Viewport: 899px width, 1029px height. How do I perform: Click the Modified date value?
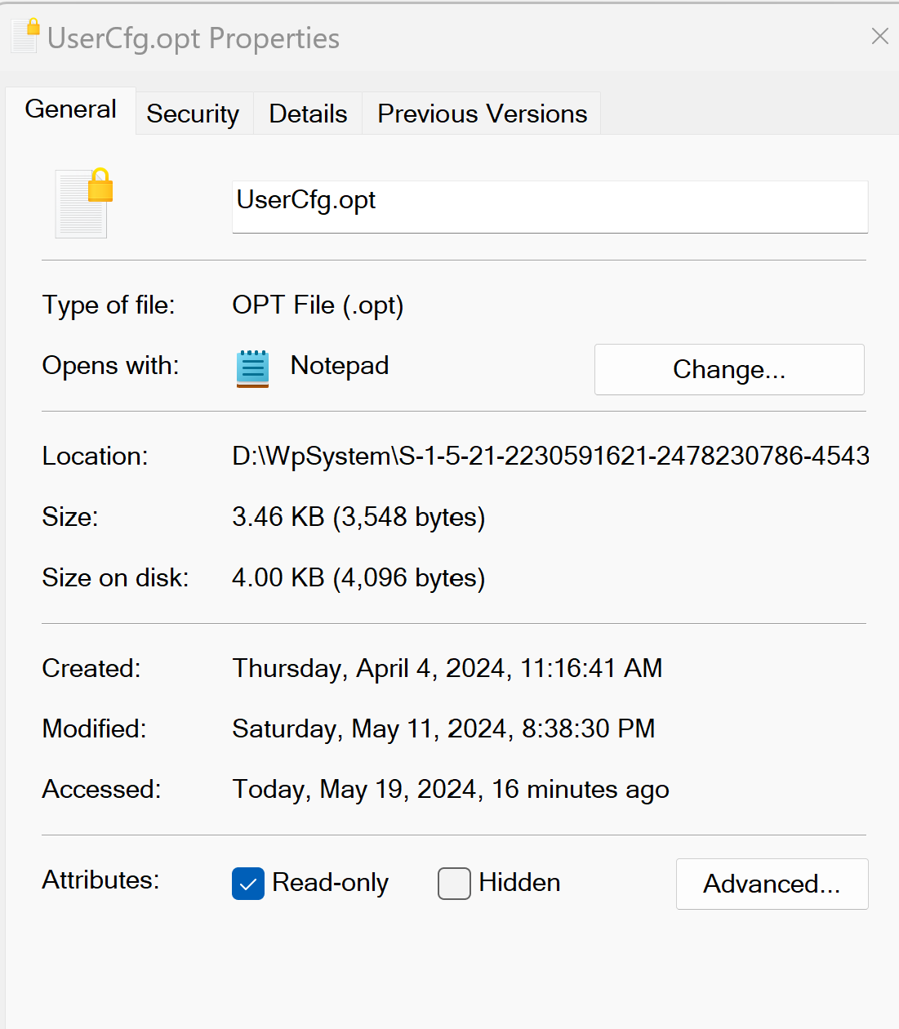tap(443, 728)
